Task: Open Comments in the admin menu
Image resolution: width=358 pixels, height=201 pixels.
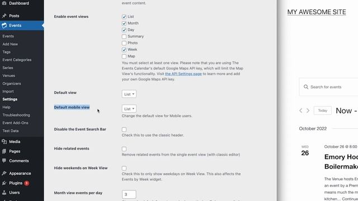Action: (x=19, y=161)
